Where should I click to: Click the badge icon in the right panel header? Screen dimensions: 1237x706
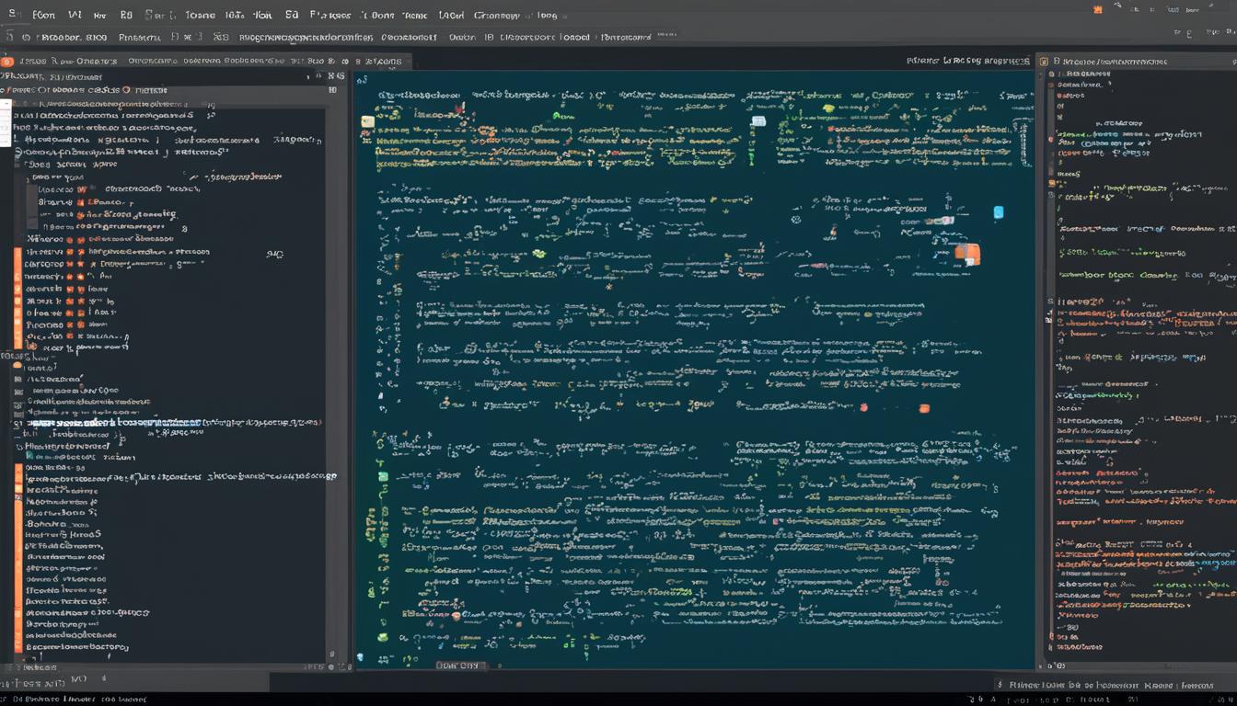[1044, 62]
